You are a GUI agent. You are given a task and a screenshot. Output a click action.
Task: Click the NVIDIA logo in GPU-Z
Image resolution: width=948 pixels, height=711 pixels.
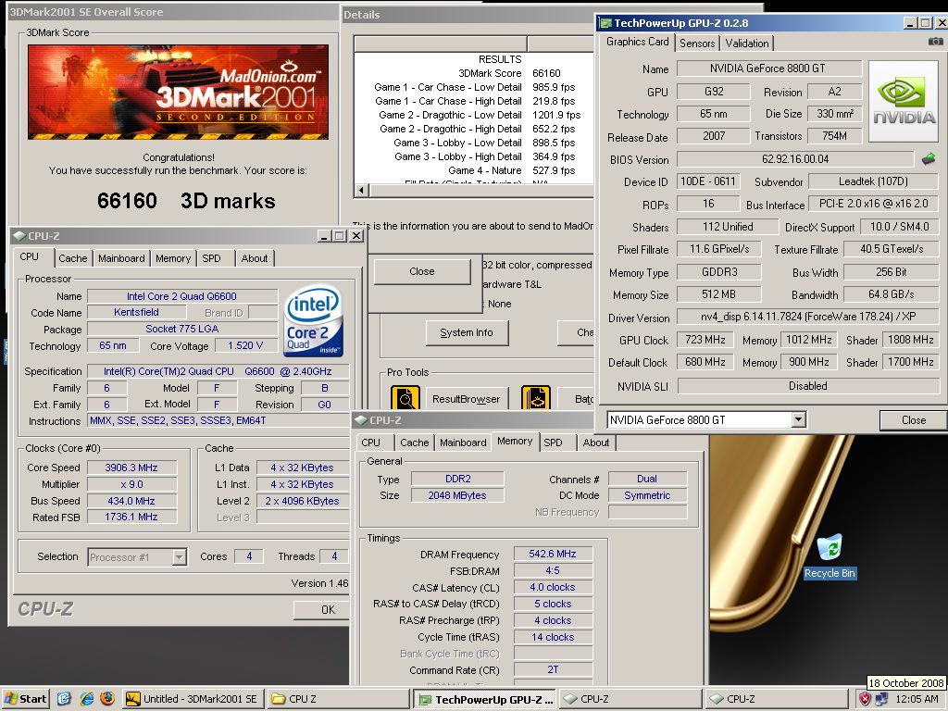[904, 100]
